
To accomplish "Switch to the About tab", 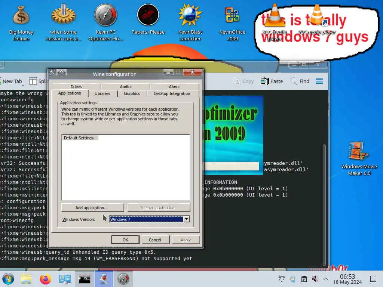I will [174, 87].
